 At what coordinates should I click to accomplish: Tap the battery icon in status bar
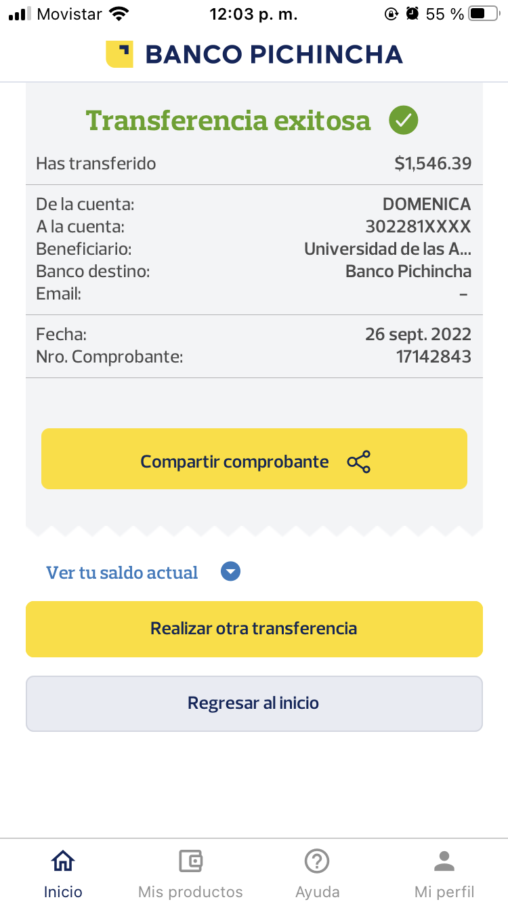[x=484, y=14]
